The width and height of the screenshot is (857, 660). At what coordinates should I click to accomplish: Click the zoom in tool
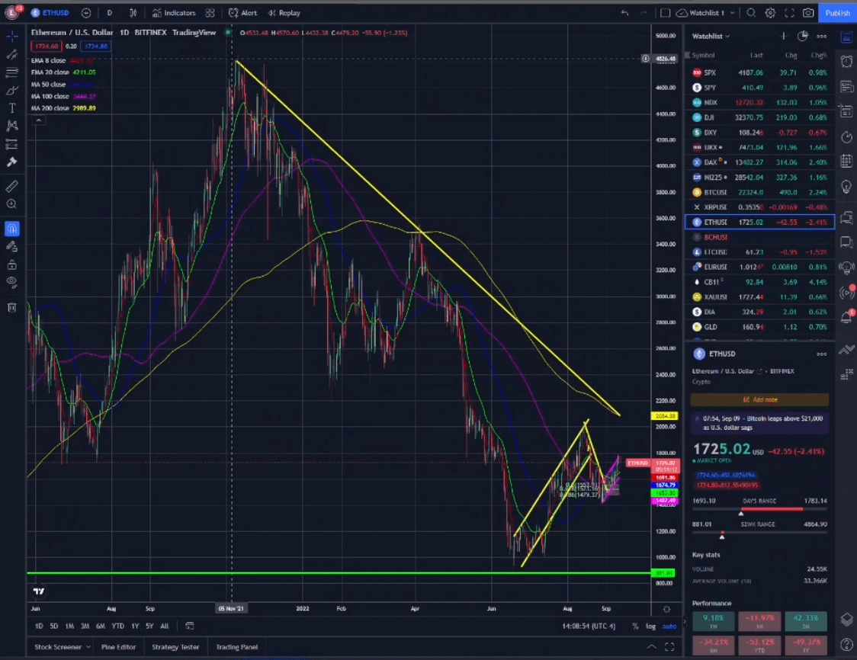tap(12, 204)
